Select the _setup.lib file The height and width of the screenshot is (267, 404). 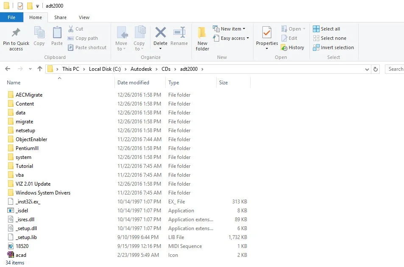pos(26,237)
